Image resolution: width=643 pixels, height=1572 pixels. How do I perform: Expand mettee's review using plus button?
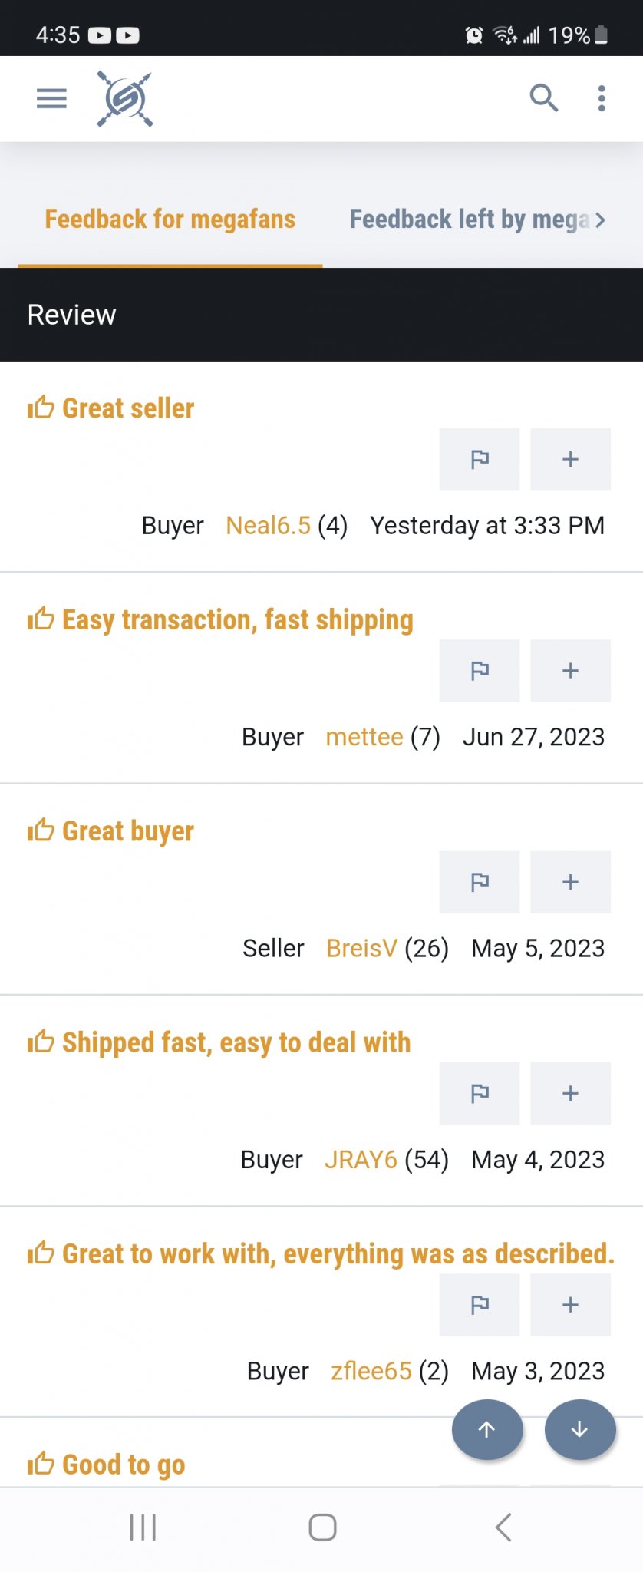[570, 671]
